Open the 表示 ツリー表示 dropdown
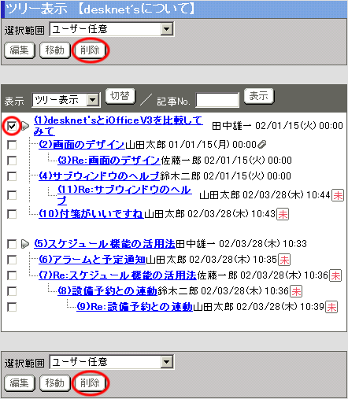 coord(66,100)
